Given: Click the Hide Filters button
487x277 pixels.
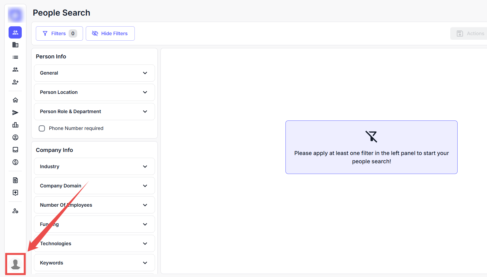Looking at the screenshot, I should click(x=110, y=34).
